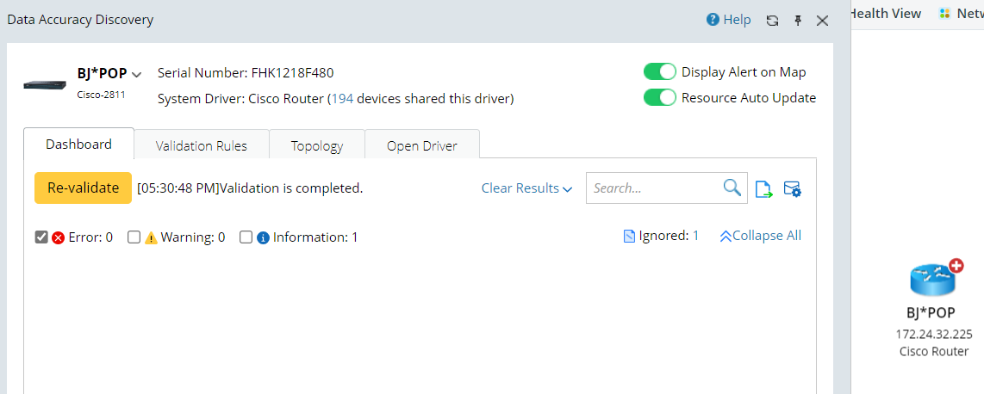This screenshot has height=394, width=984.
Task: Click the refresh icon in panel header
Action: 772,21
